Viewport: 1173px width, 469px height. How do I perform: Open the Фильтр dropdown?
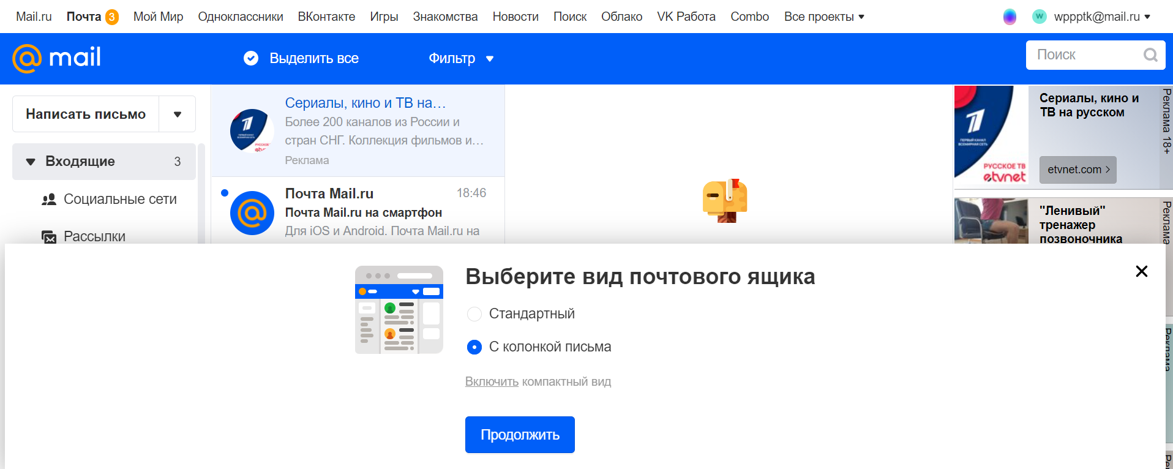pyautogui.click(x=461, y=58)
